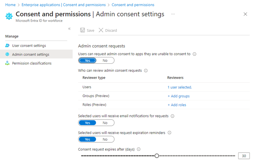The width and height of the screenshot is (255, 161).
Task: Click Microsoft Entra ID for workforce subtitle
Action: [39, 21]
